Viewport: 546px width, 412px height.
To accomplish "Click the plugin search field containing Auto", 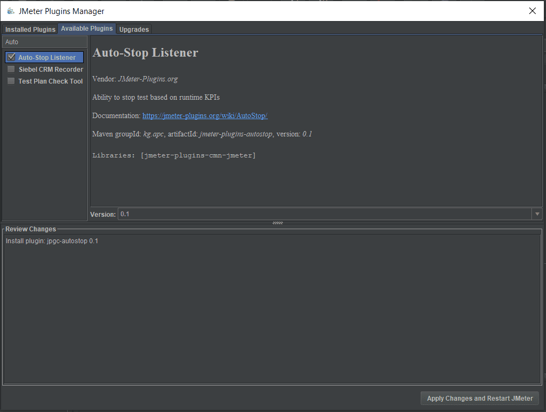I will point(45,42).
